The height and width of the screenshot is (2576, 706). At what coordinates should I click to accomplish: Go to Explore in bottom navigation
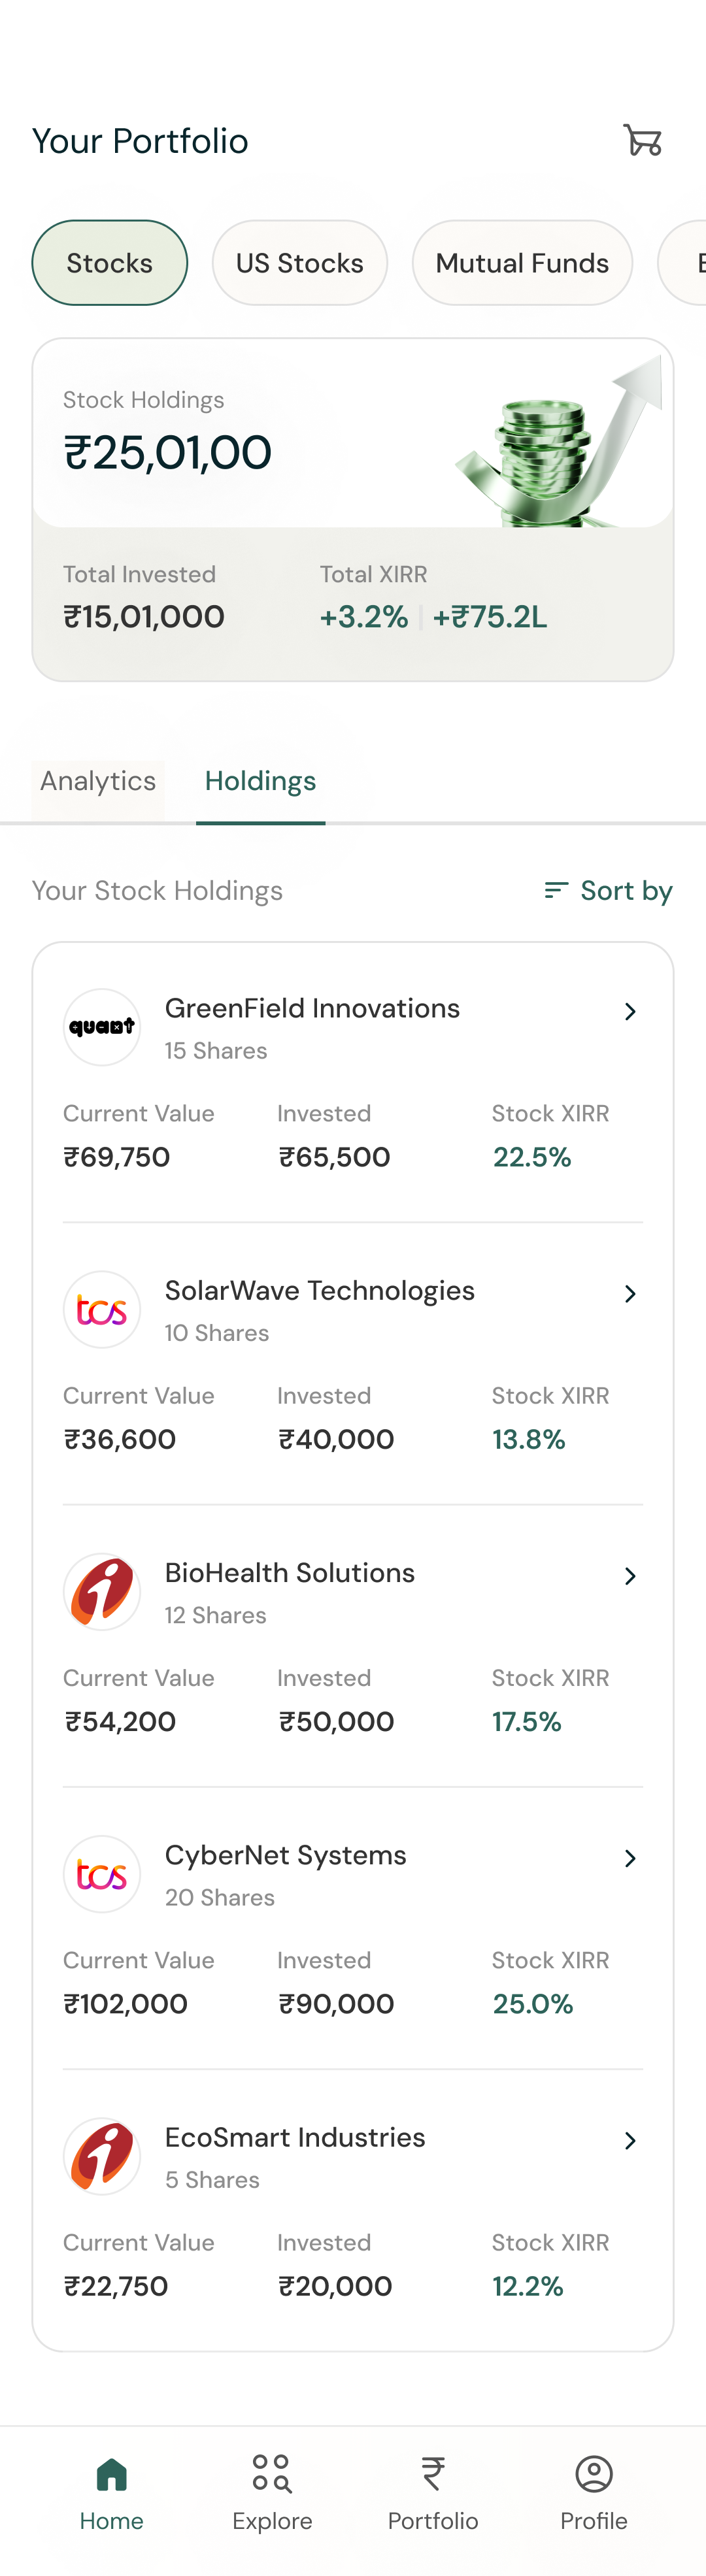(272, 2491)
